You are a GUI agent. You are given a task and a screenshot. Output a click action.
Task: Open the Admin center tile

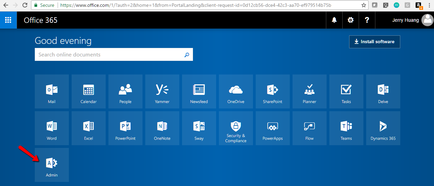(x=52, y=165)
